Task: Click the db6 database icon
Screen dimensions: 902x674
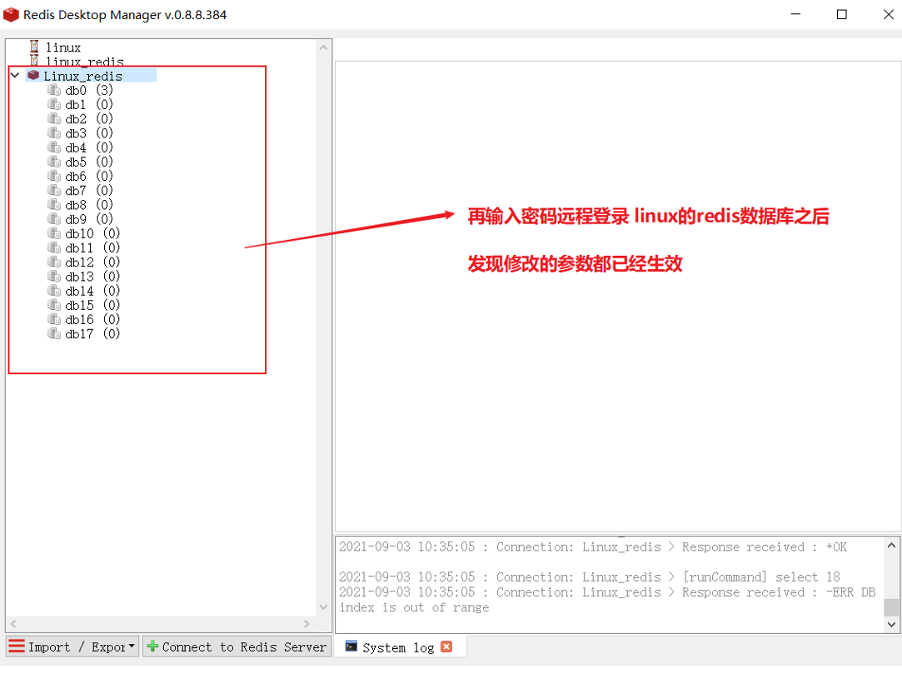Action: pos(54,177)
